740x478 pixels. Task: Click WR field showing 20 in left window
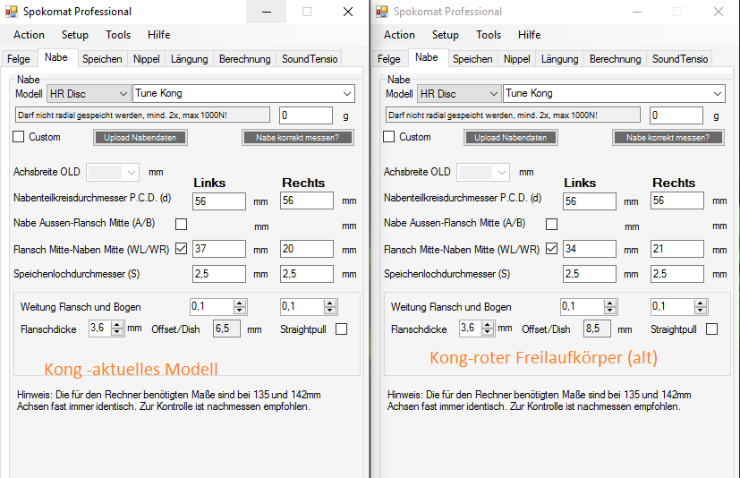point(307,249)
